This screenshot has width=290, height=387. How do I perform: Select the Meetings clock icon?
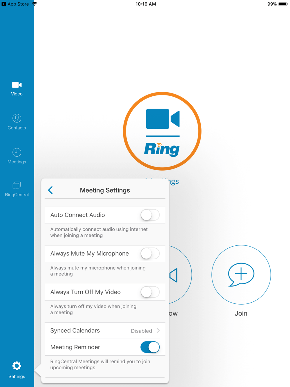pyautogui.click(x=17, y=152)
